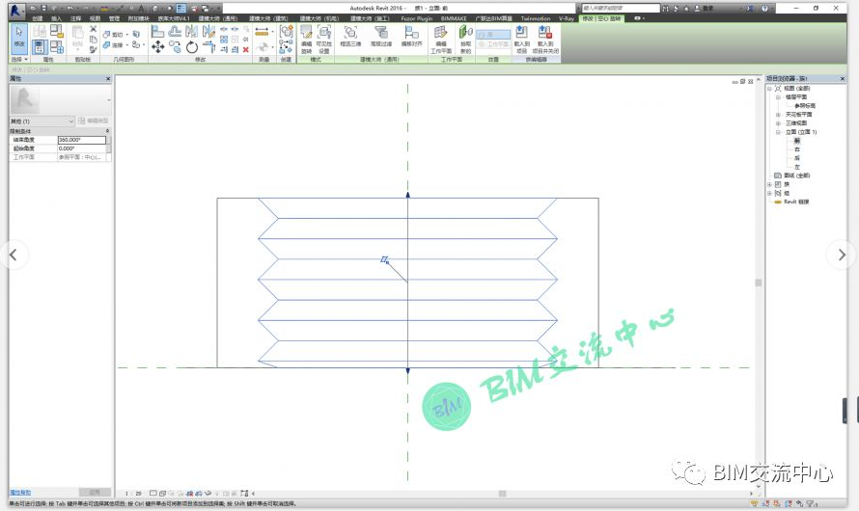Image resolution: width=859 pixels, height=511 pixels.
Task: Click the Edit Revolve (编辑旋转) button
Action: point(306,39)
